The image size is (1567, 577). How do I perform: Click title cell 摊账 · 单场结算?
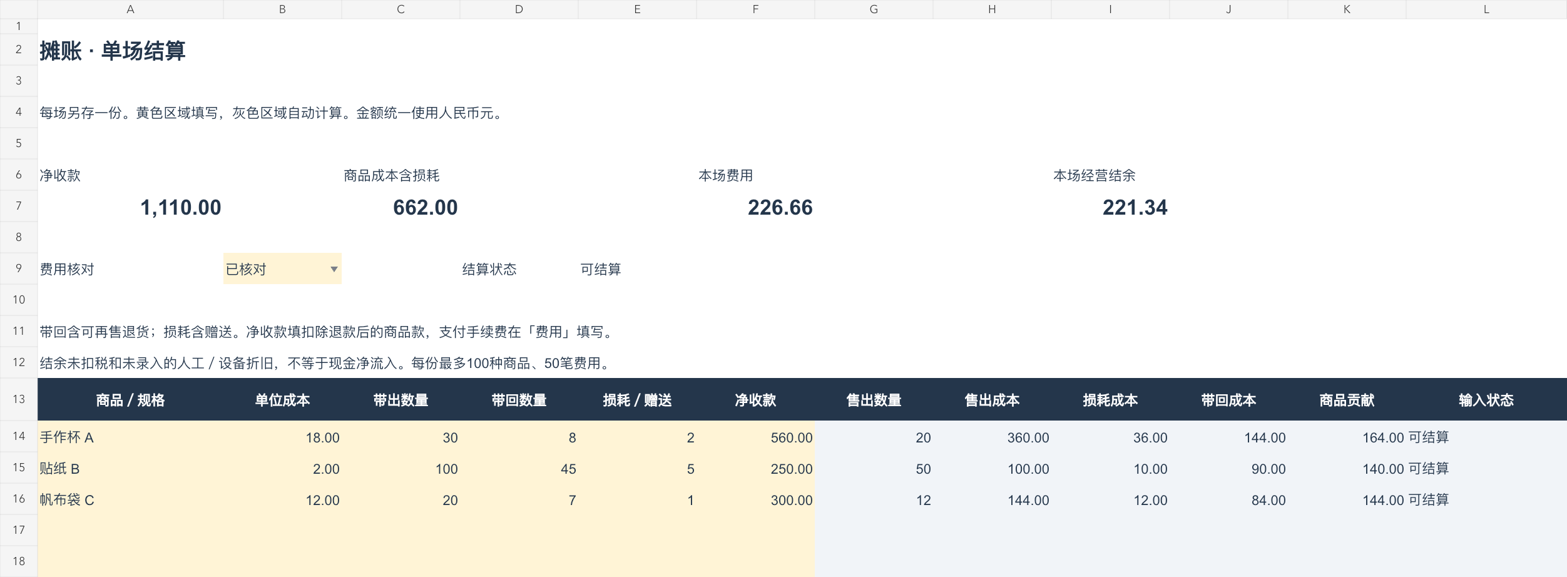(x=113, y=51)
